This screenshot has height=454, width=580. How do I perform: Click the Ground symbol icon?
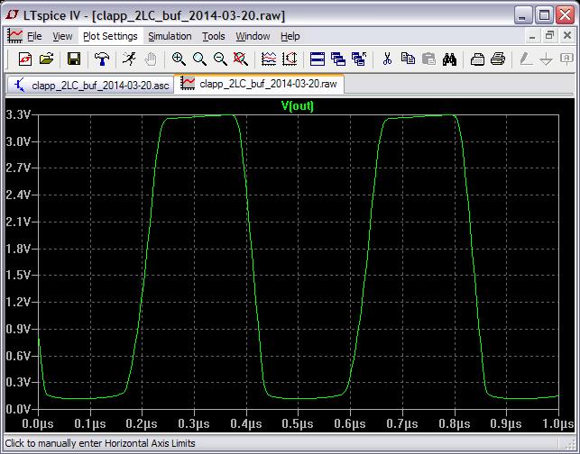(x=547, y=59)
